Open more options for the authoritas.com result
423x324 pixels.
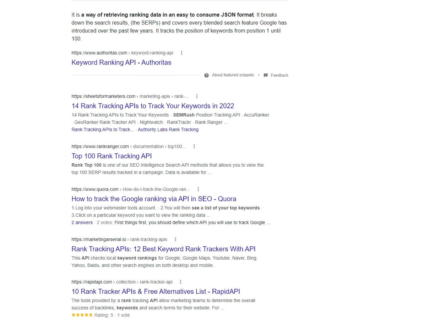point(181,53)
